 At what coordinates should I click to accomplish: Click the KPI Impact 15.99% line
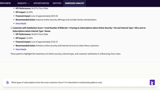coord(24,38)
